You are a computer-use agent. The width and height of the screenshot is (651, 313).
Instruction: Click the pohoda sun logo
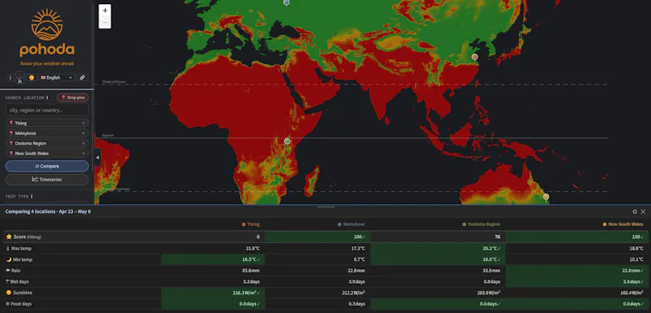[47, 24]
